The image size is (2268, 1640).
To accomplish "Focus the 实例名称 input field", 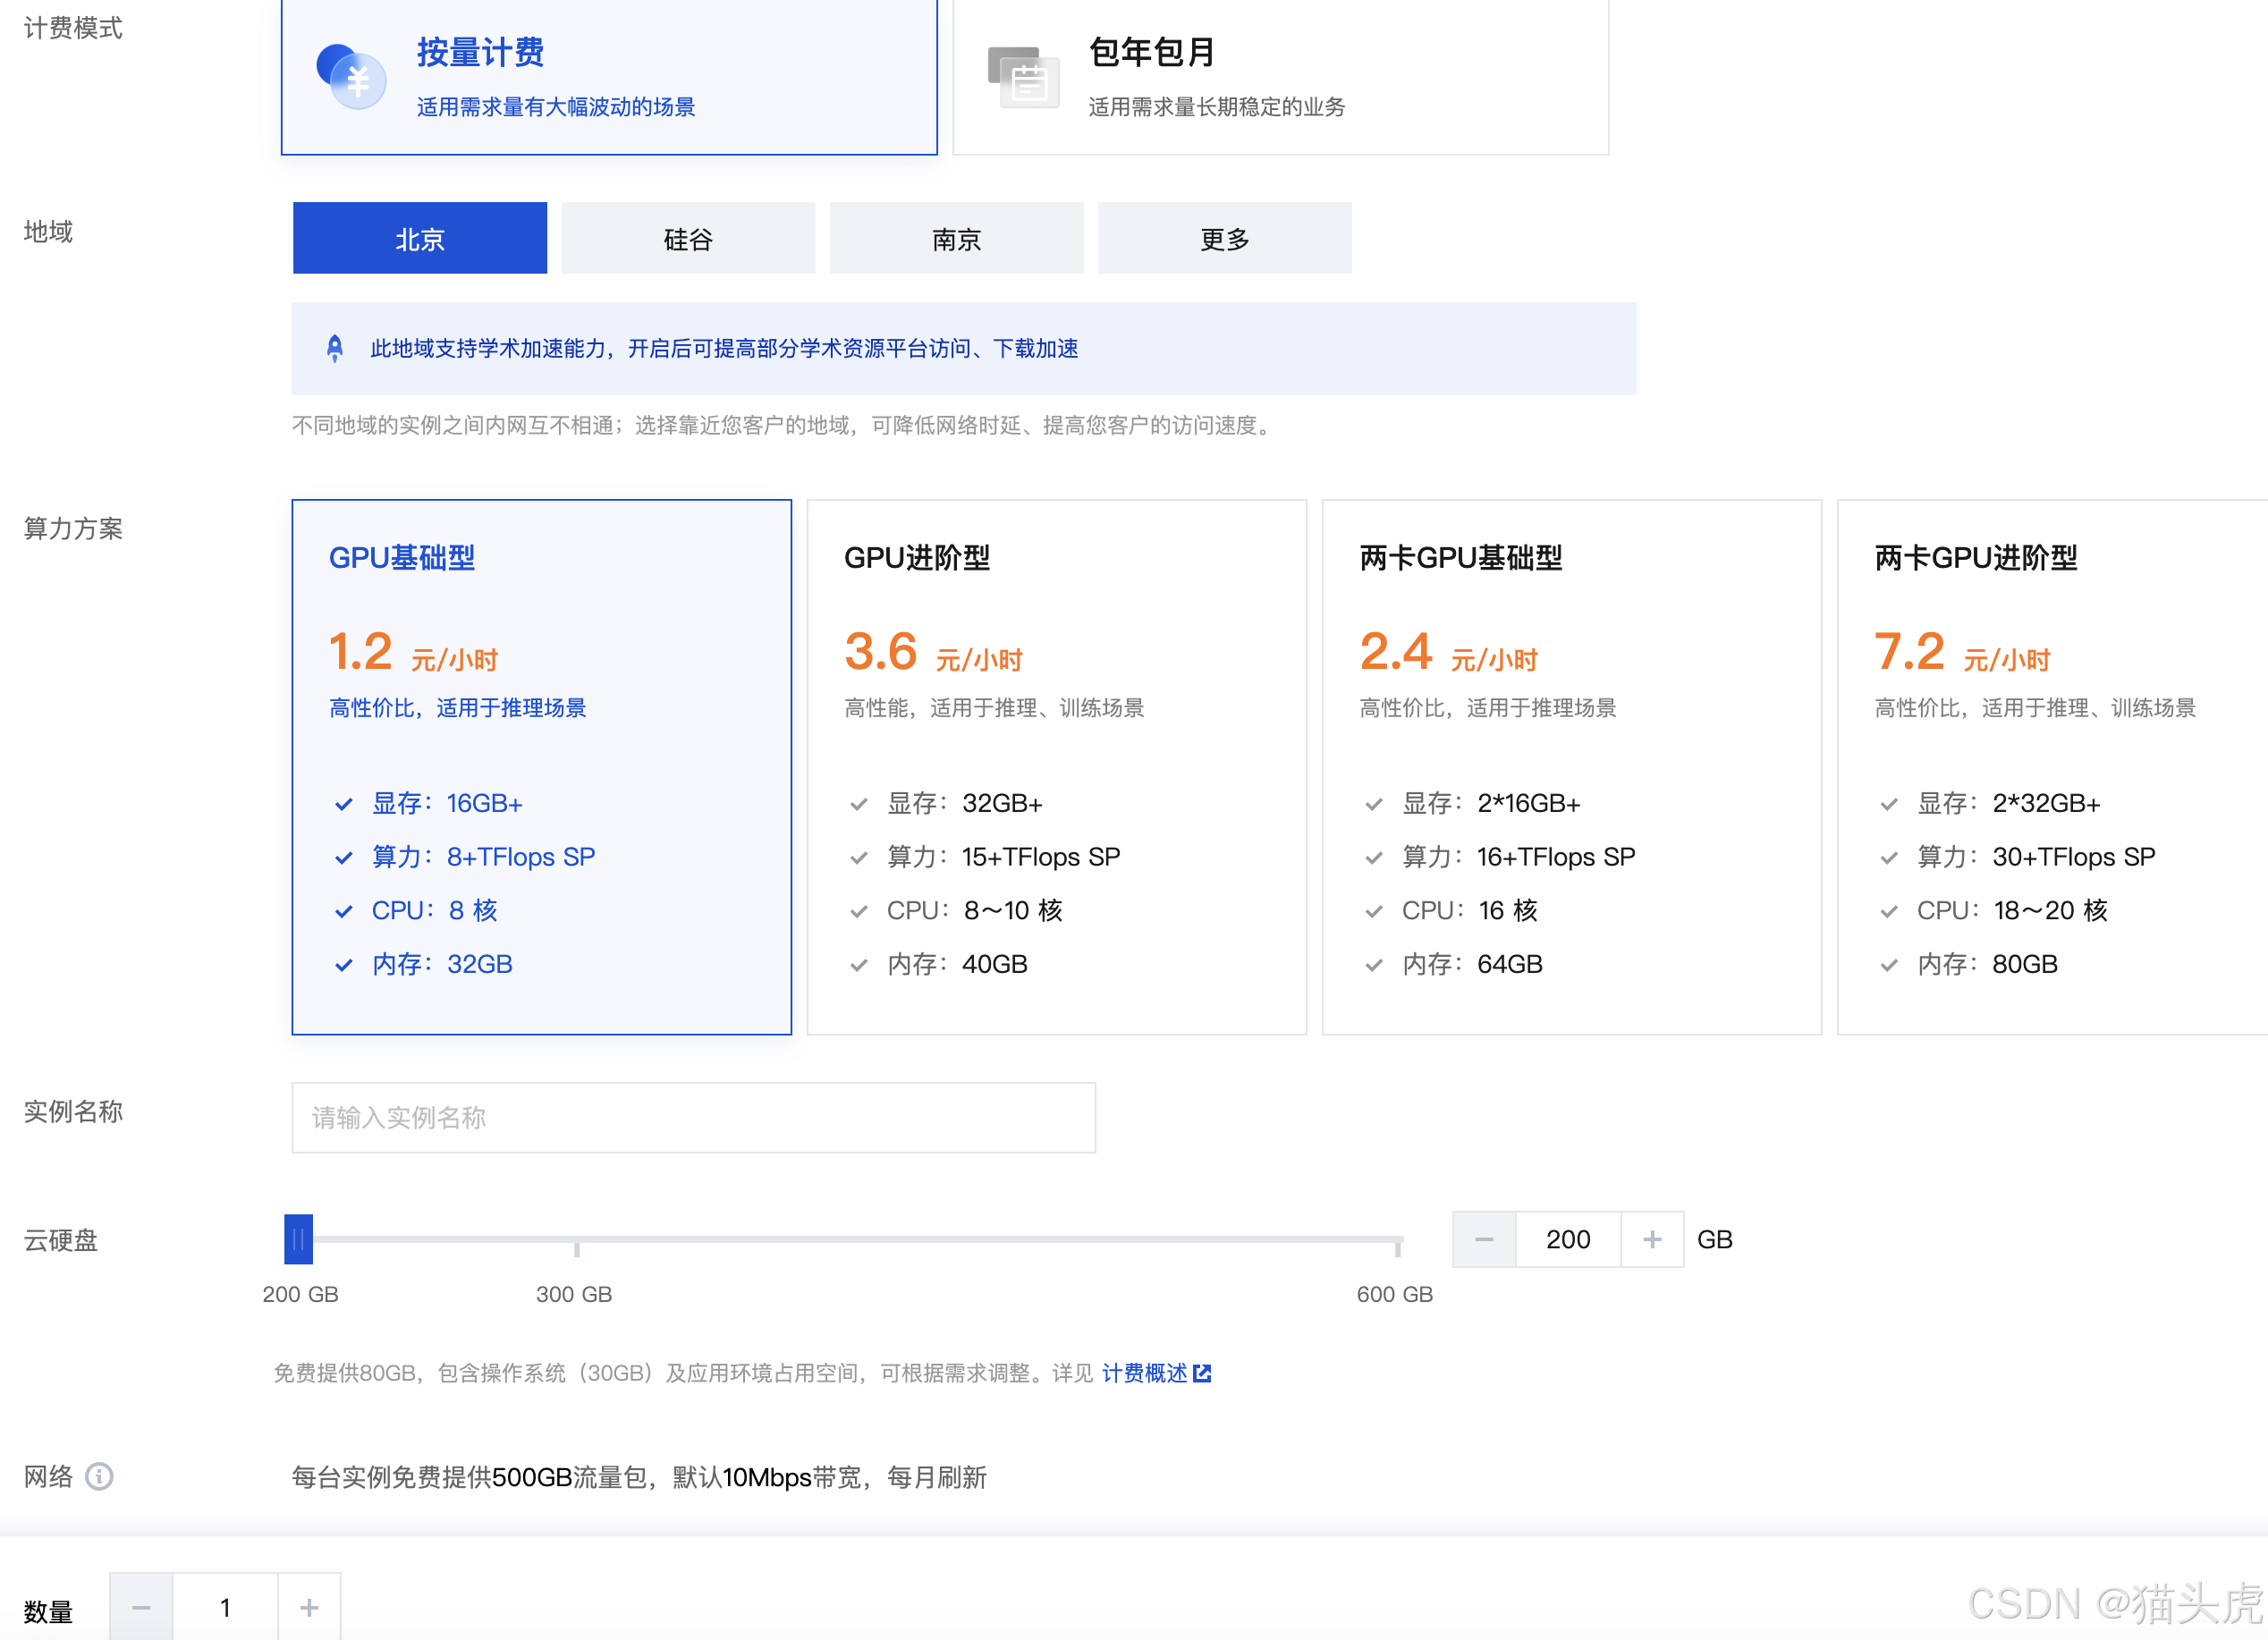I will (693, 1117).
